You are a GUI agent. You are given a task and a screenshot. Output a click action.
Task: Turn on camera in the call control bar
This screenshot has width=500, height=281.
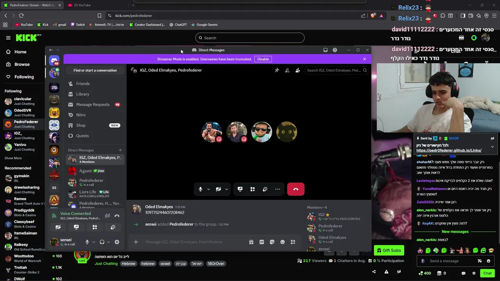point(218,189)
